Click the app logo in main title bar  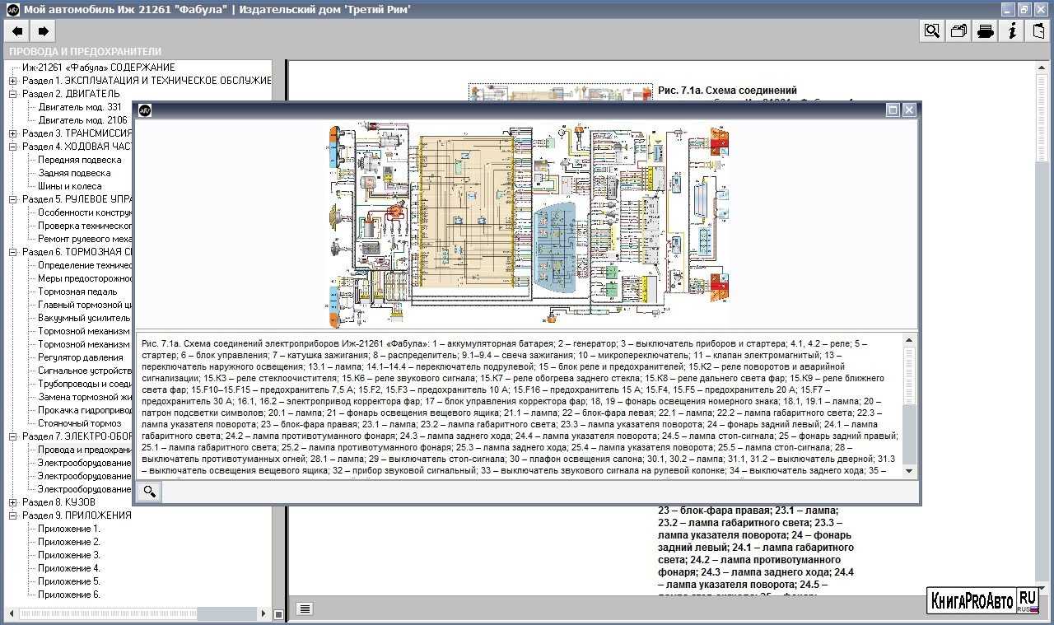point(12,9)
